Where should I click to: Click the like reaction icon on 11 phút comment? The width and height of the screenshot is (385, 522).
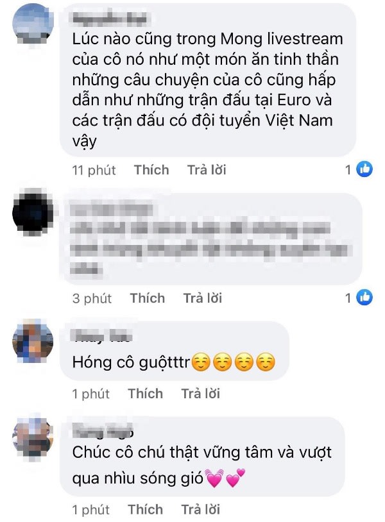click(x=364, y=169)
